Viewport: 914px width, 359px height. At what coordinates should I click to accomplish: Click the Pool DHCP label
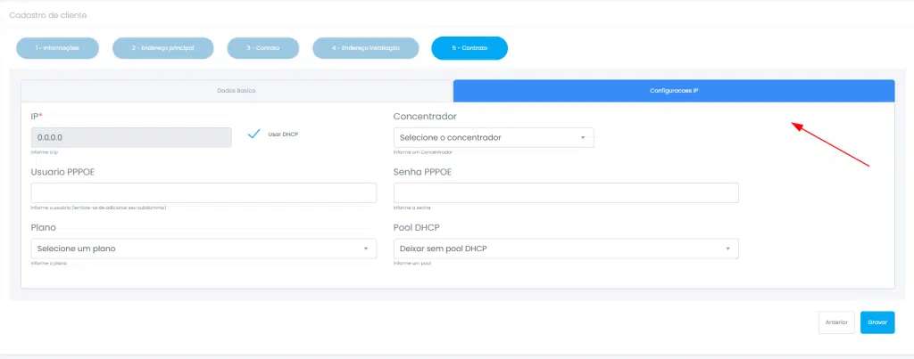pos(416,227)
